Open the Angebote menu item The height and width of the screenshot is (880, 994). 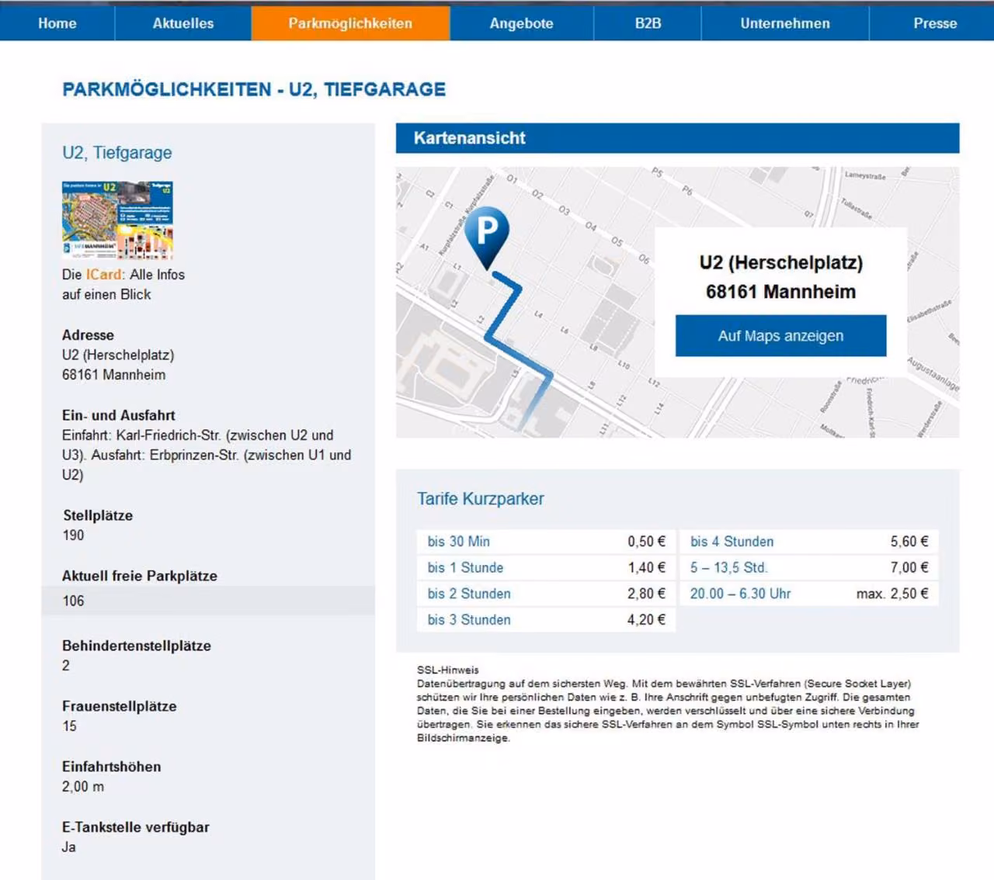[x=522, y=23]
